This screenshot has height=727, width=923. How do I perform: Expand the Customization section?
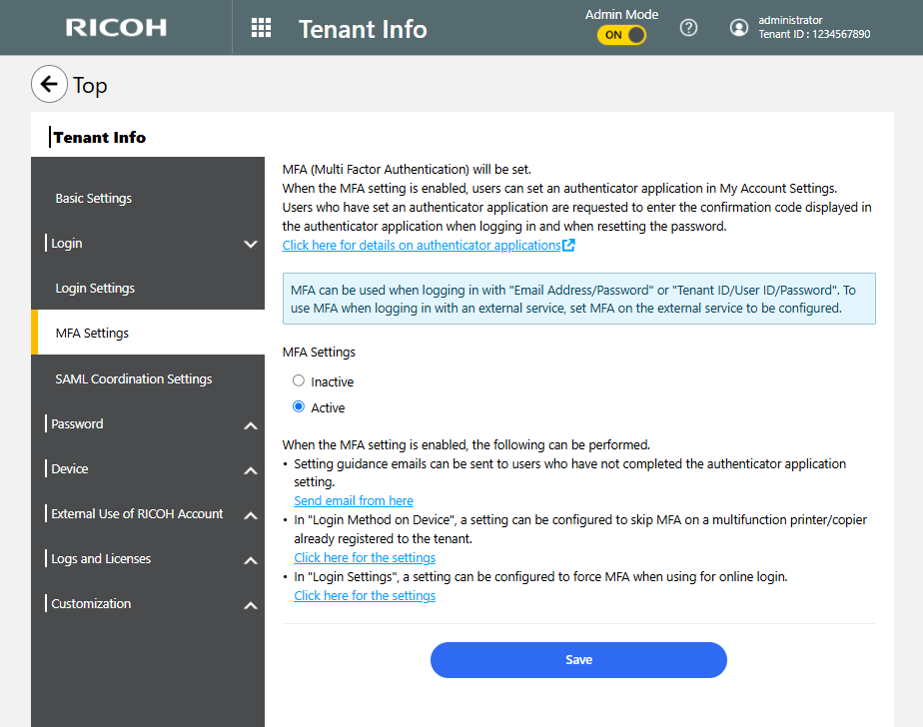pos(251,604)
